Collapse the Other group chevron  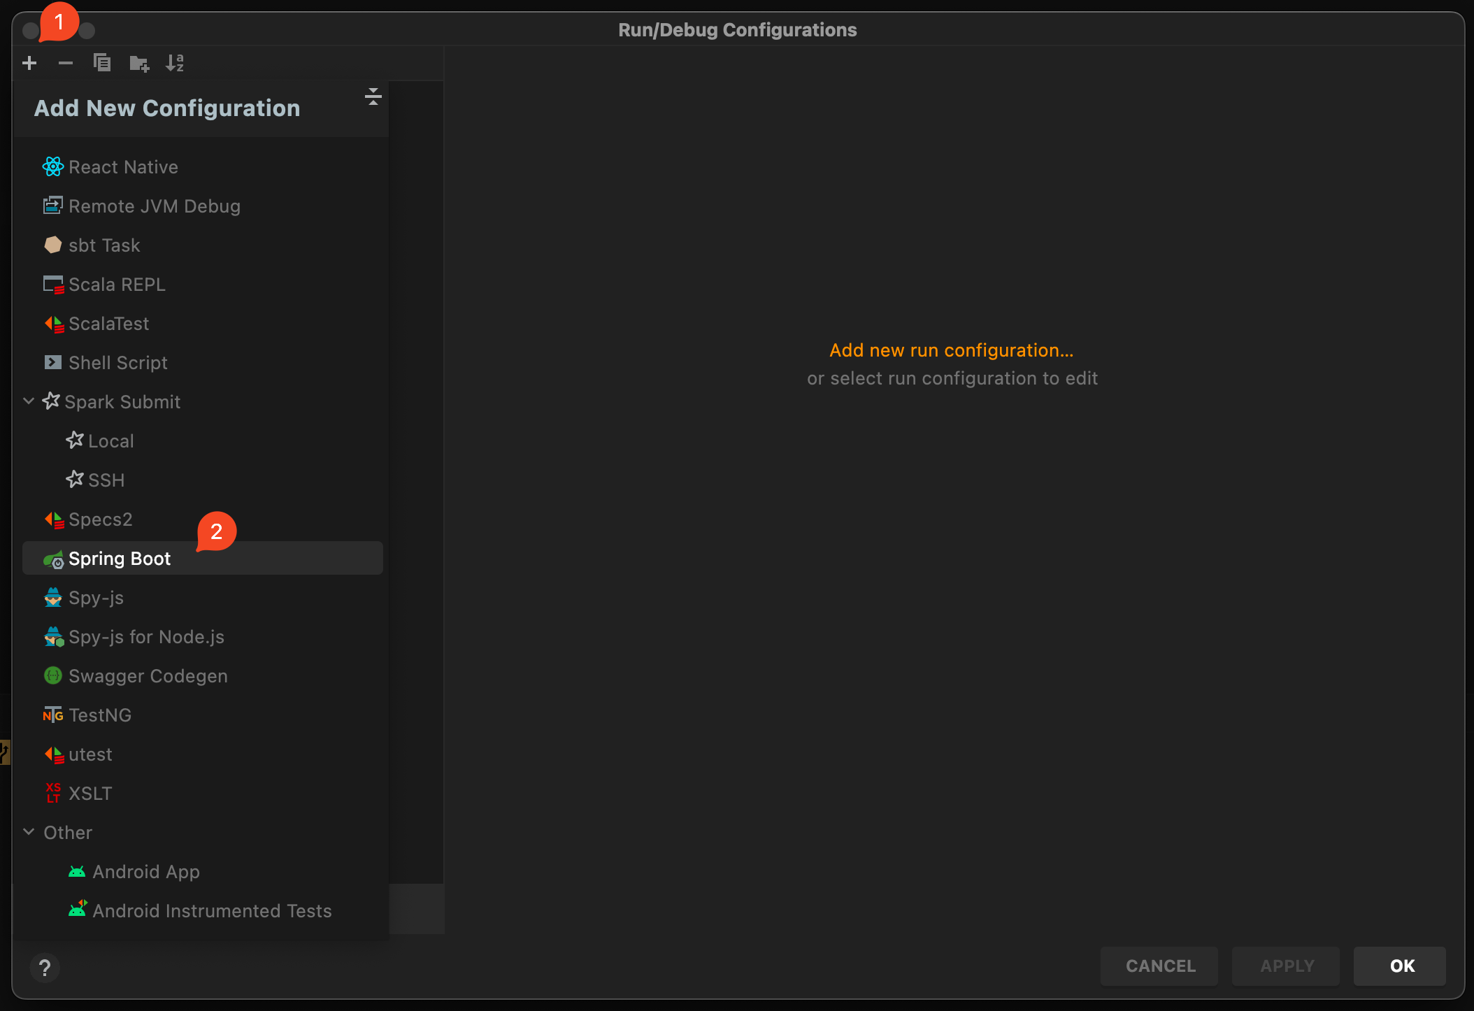[x=29, y=832]
